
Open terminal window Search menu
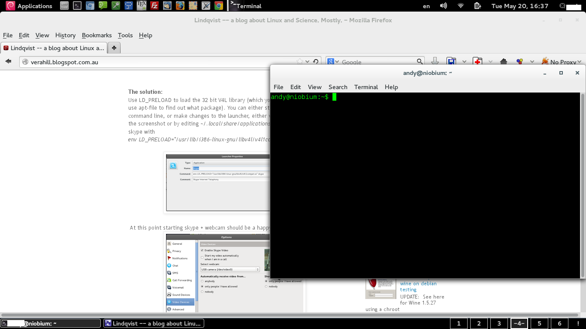[338, 87]
